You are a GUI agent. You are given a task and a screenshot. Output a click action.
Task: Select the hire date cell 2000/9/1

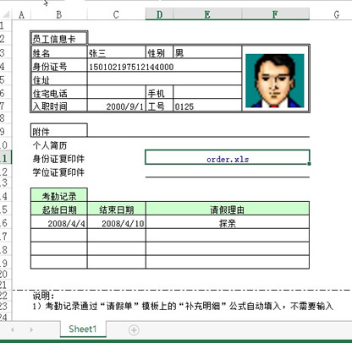tap(117, 106)
